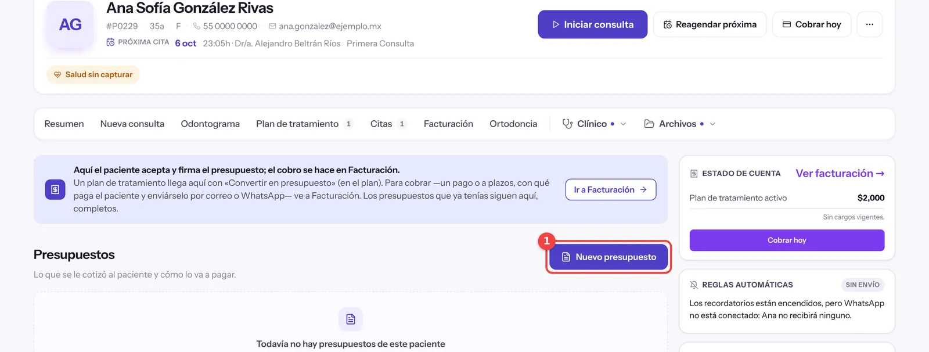This screenshot has width=929, height=352.
Task: Open the three-dot more options menu
Action: [870, 24]
